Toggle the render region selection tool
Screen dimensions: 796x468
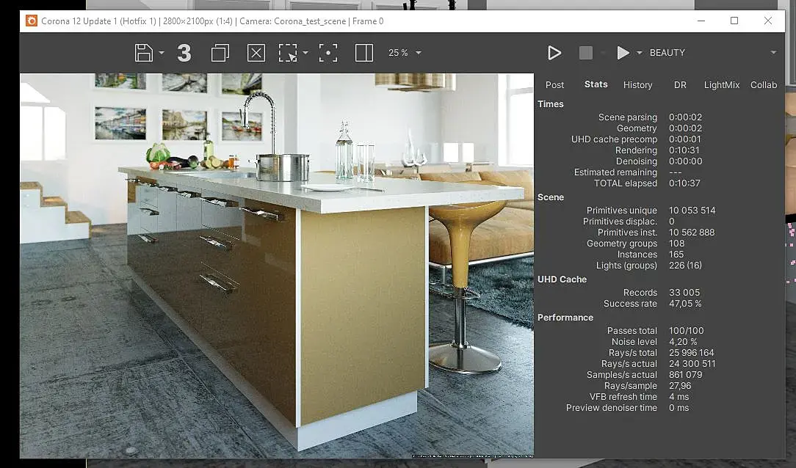(x=288, y=53)
